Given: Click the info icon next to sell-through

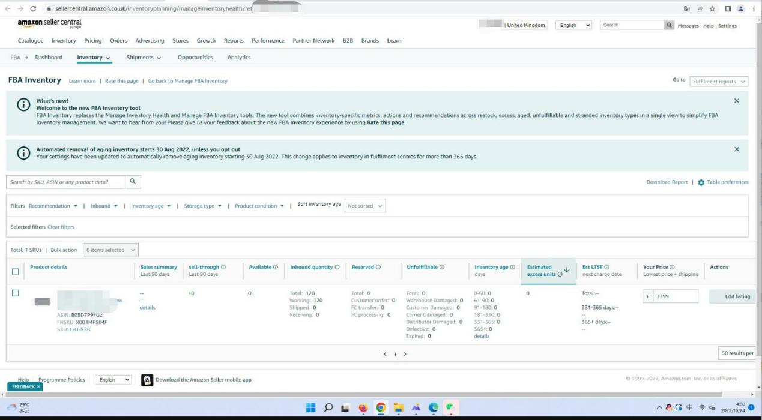Looking at the screenshot, I should 223,267.
